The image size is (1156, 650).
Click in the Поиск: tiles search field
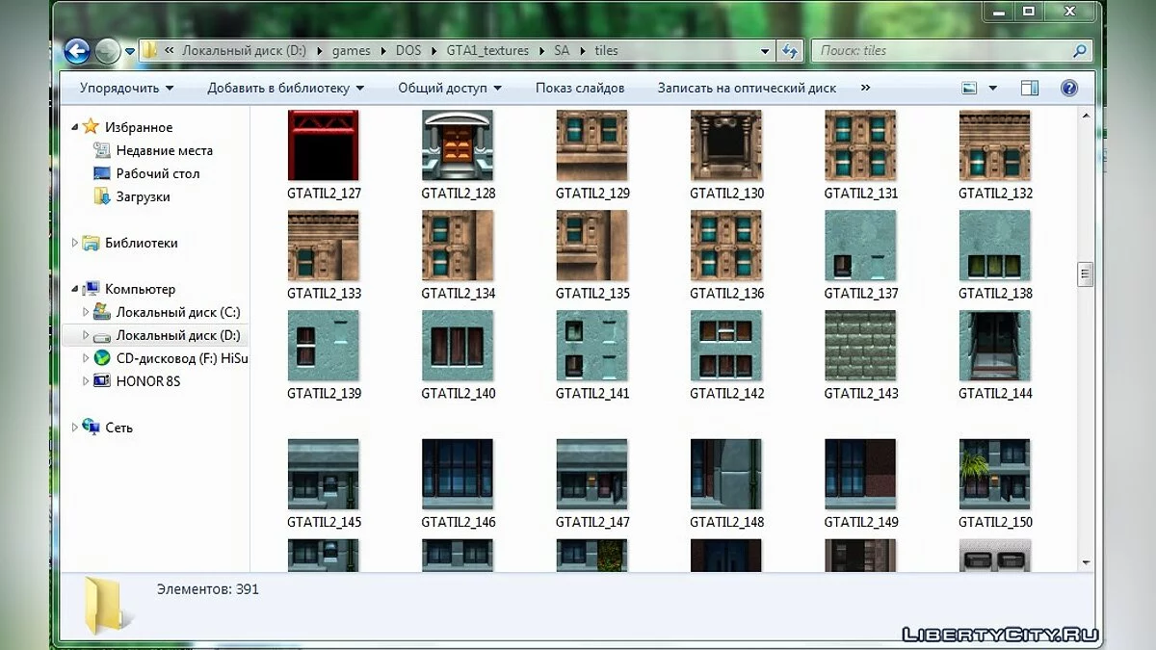(939, 51)
